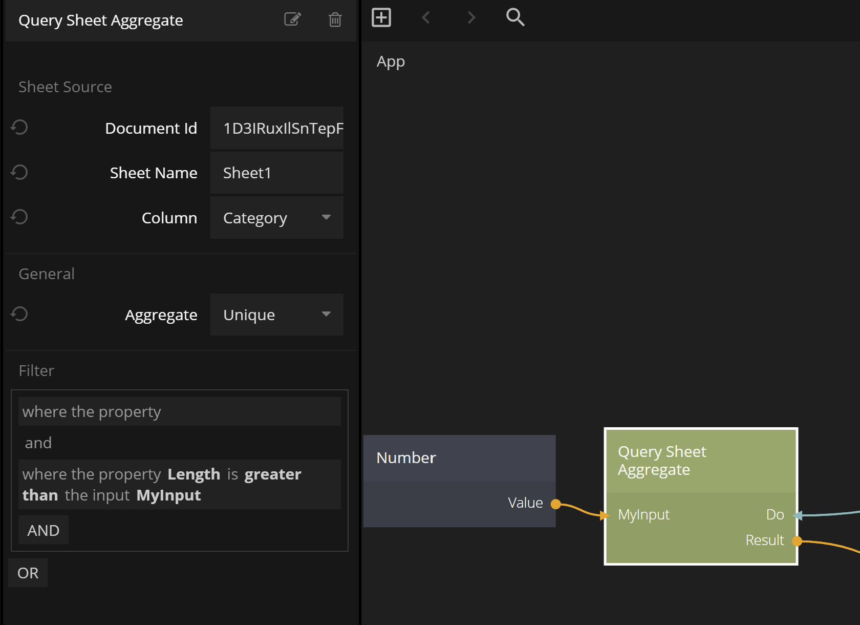Navigate back with the left arrow

tap(426, 17)
